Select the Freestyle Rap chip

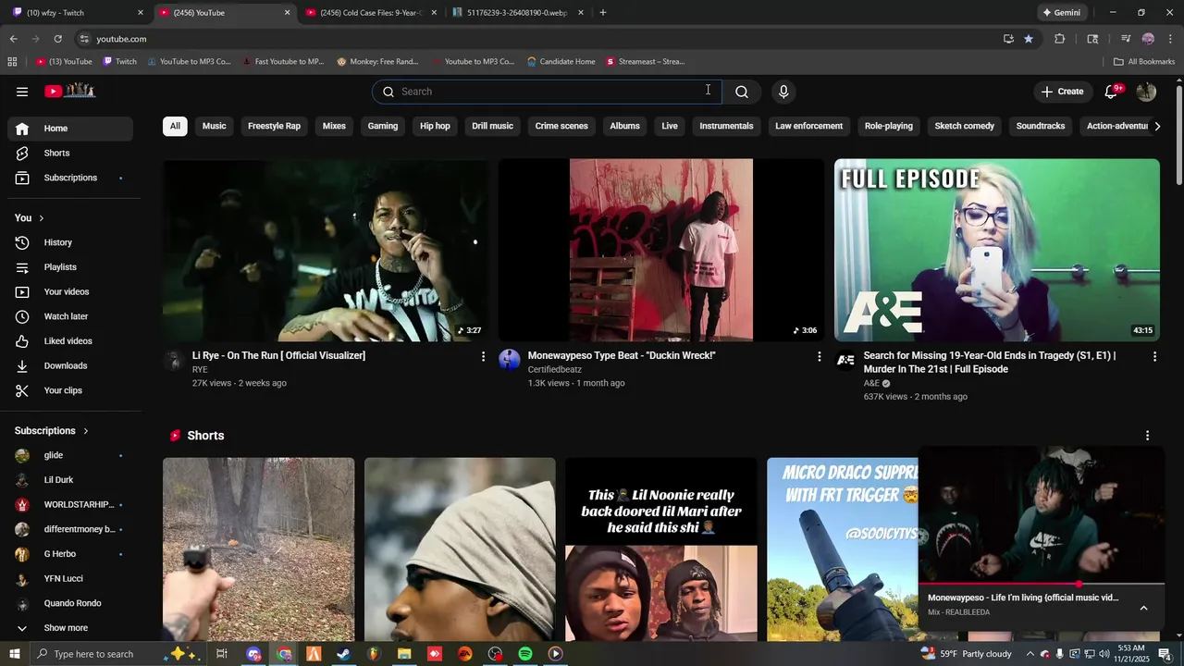pyautogui.click(x=274, y=126)
